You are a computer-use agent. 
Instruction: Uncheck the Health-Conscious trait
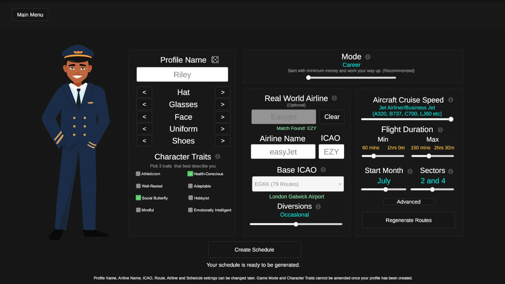coord(190,174)
